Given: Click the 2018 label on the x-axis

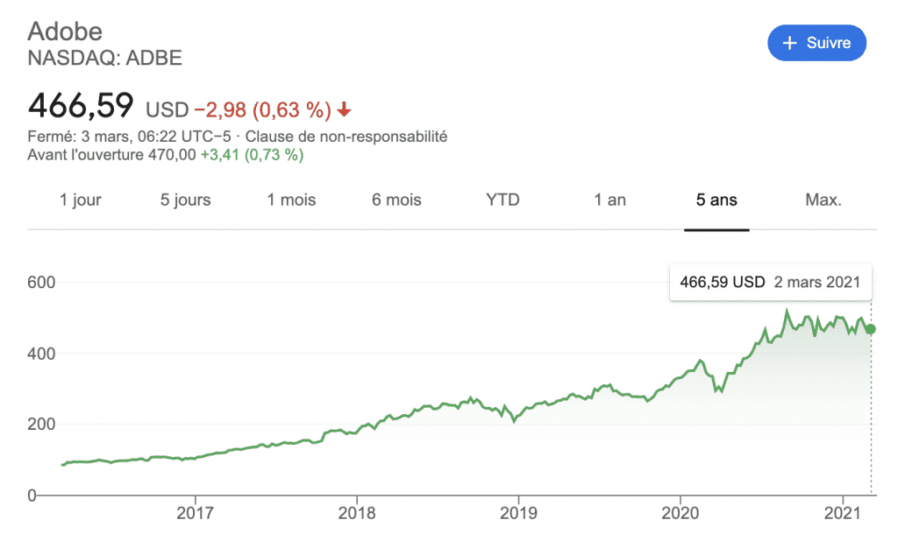Looking at the screenshot, I should pos(357,510).
